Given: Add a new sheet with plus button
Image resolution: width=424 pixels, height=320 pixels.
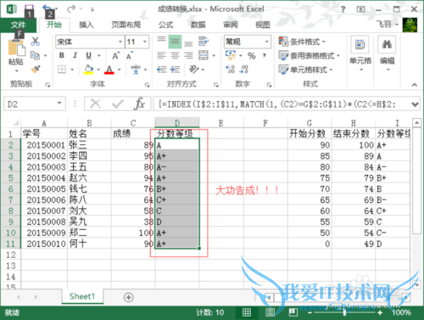Looking at the screenshot, I should (x=129, y=297).
